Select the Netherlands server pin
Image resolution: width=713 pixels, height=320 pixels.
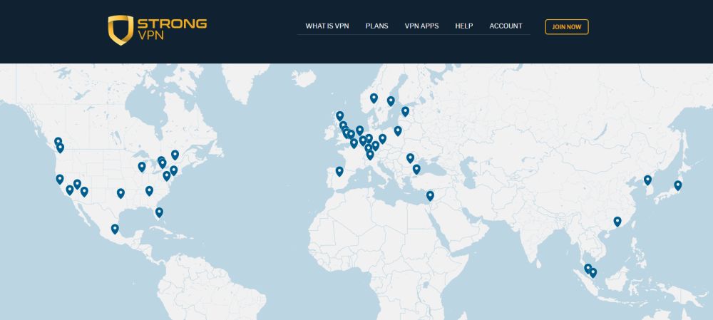[359, 130]
